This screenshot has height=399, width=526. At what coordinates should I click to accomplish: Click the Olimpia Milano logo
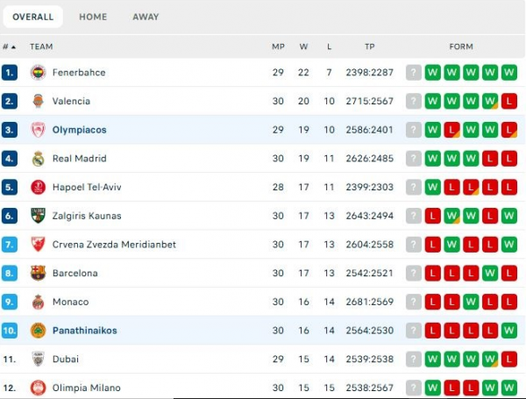(x=38, y=388)
